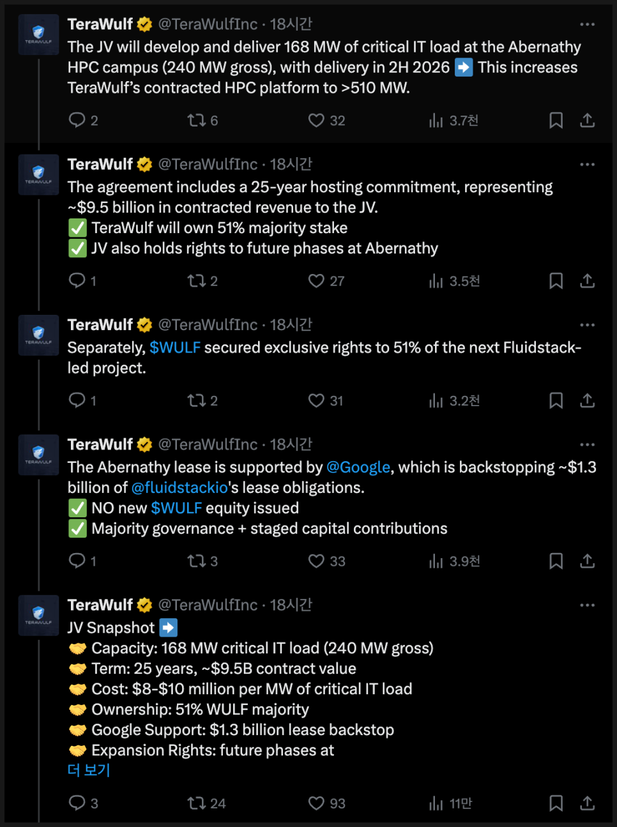
Task: Expand JV Snapshot tweet with 더 보기
Action: coord(89,770)
